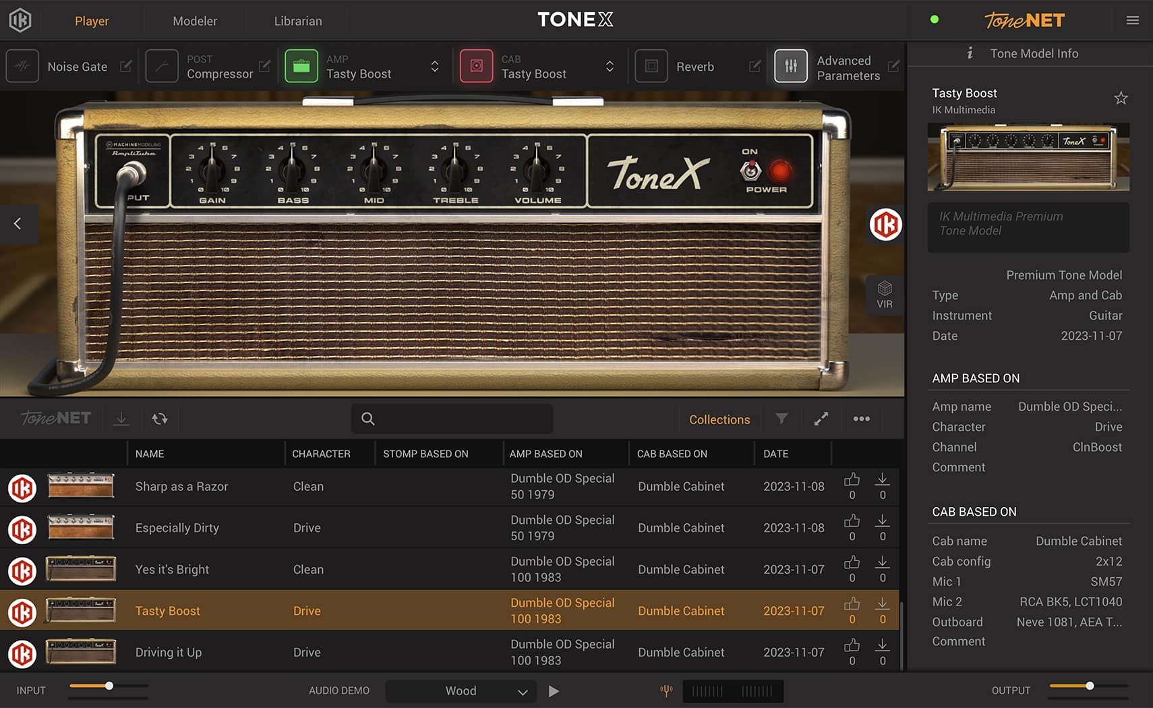Refresh the tone list

coord(160,419)
